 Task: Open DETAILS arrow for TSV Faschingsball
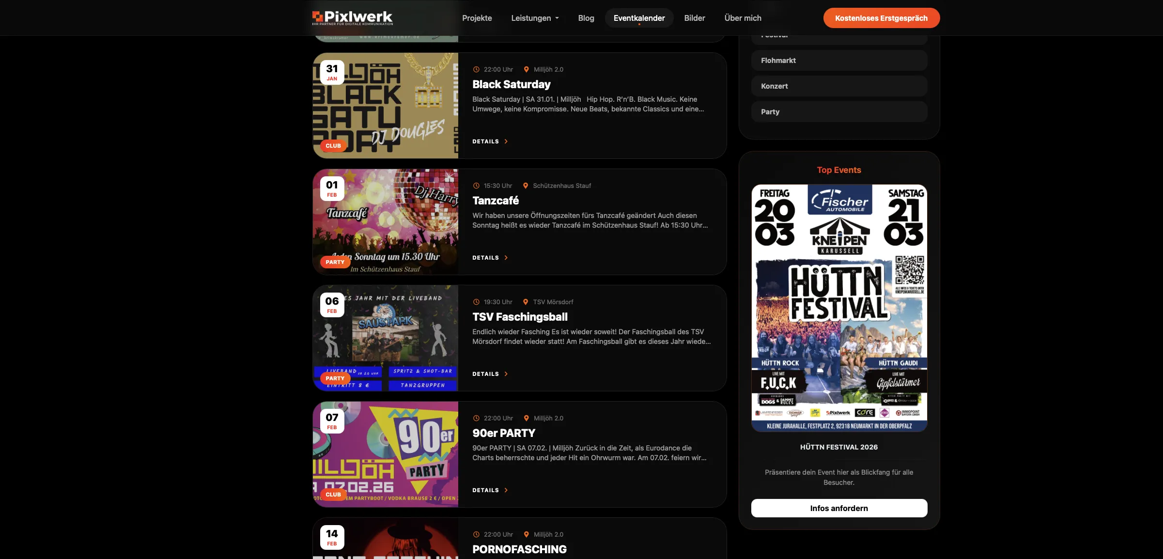pyautogui.click(x=506, y=374)
